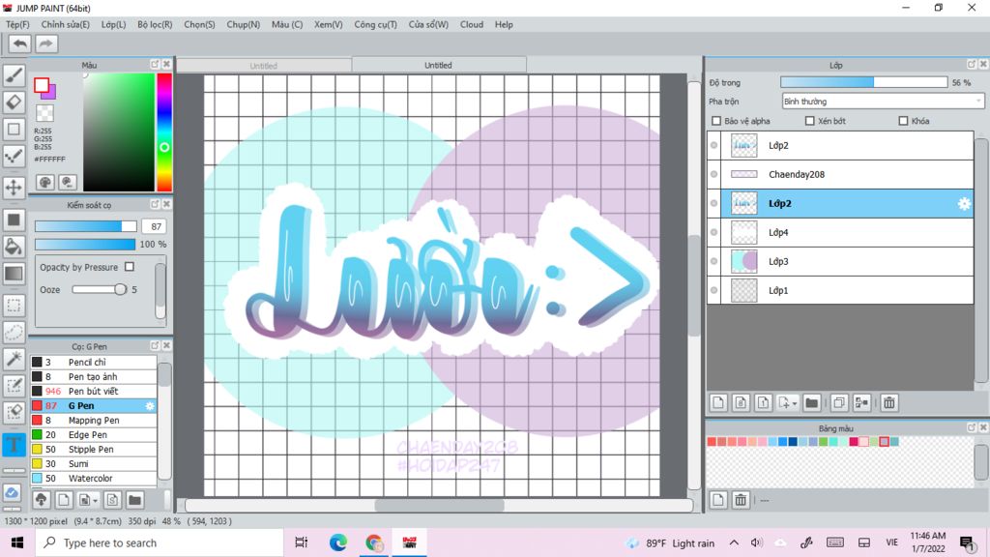
Task: Create a new layer in layer panel
Action: tap(718, 402)
